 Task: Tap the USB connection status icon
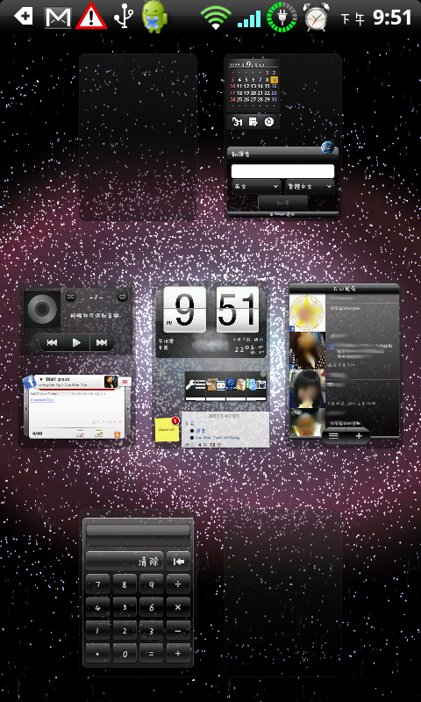click(124, 17)
